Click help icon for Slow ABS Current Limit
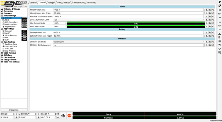 tap(213, 20)
